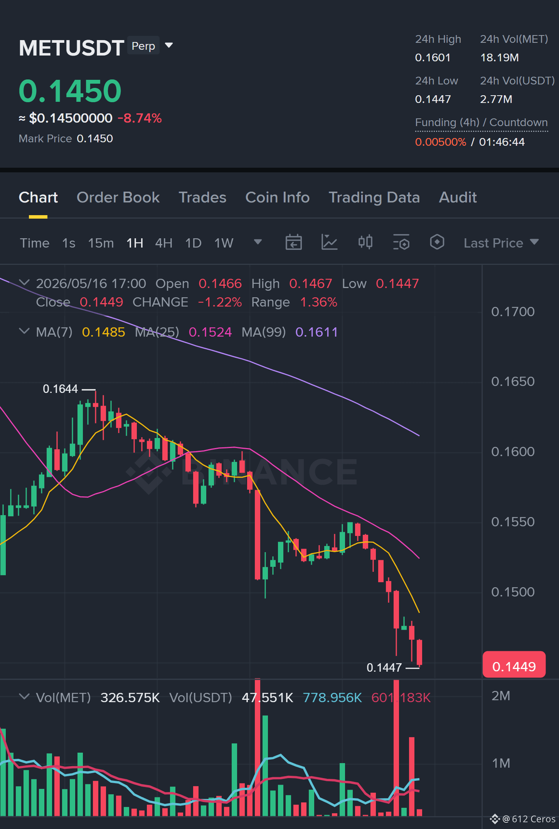Screen dimensions: 559x829
Task: Select the 1H time interval
Action: (135, 243)
